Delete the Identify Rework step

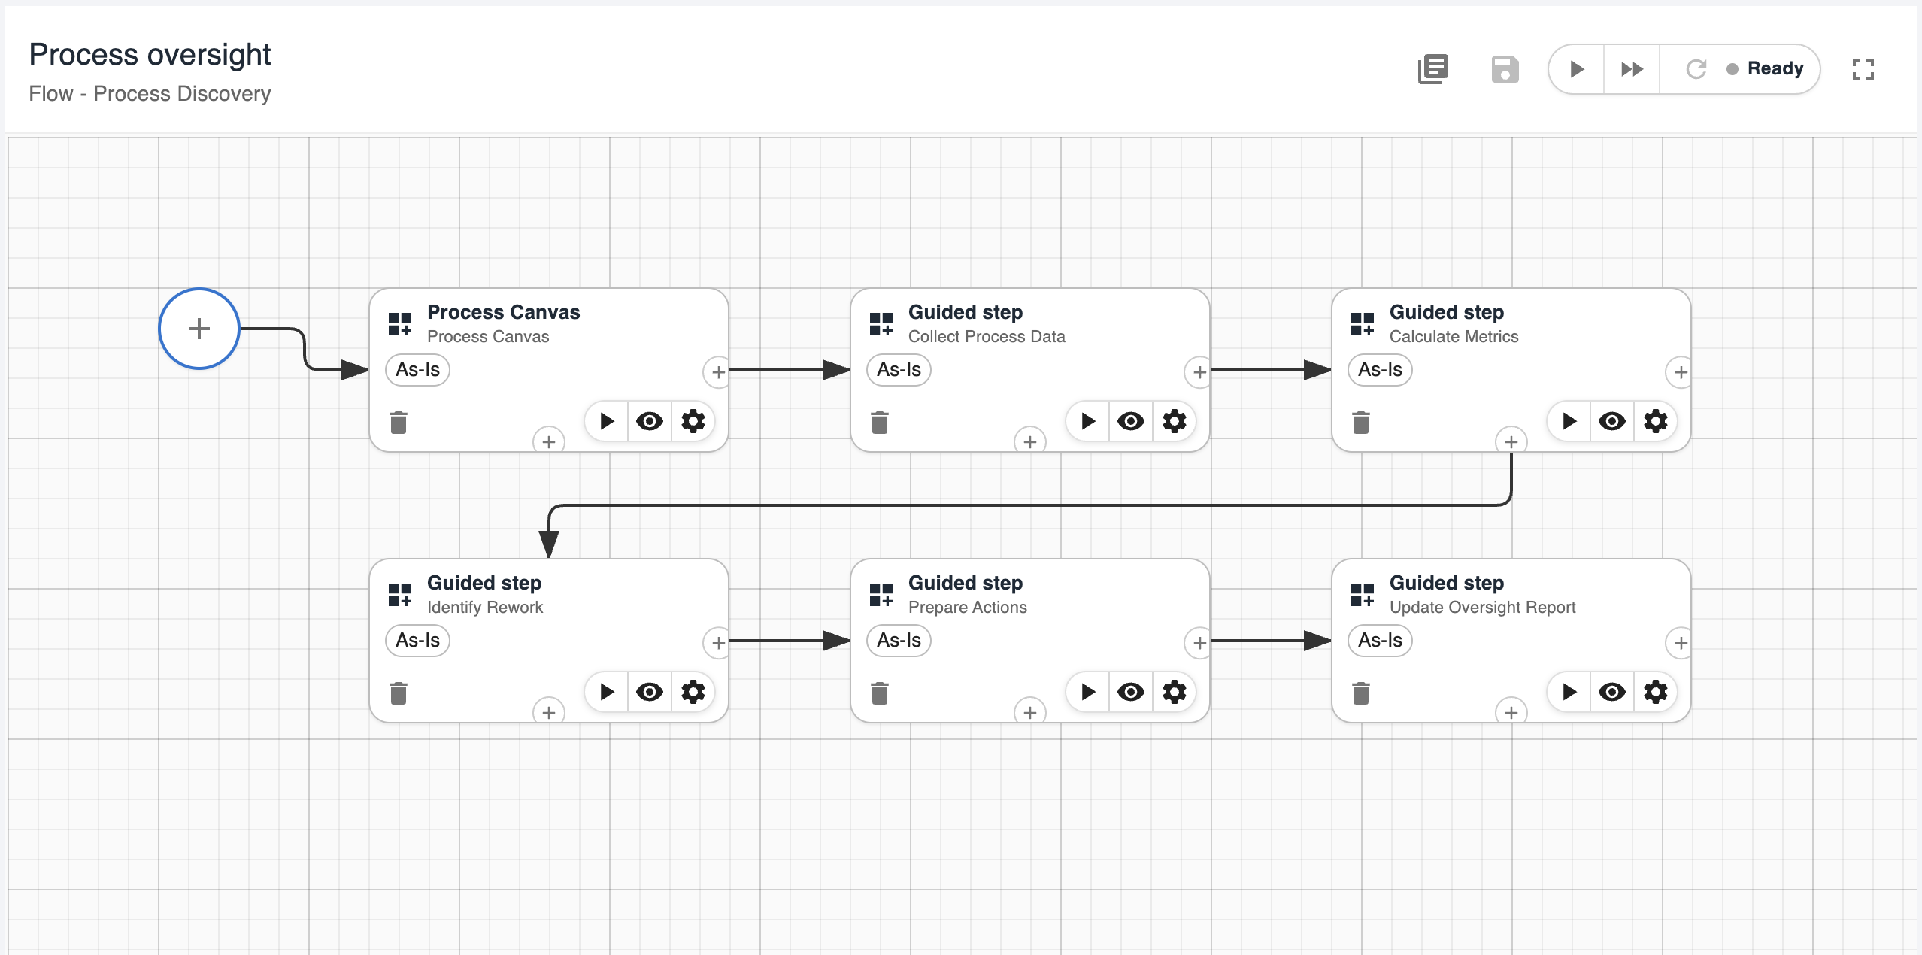pos(399,693)
